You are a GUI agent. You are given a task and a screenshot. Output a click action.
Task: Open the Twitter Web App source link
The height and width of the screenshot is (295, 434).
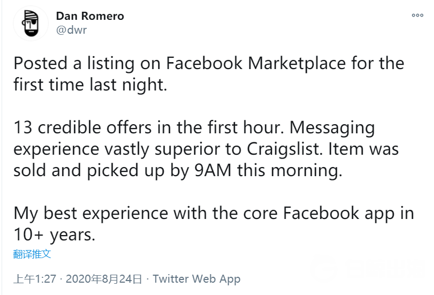196,279
